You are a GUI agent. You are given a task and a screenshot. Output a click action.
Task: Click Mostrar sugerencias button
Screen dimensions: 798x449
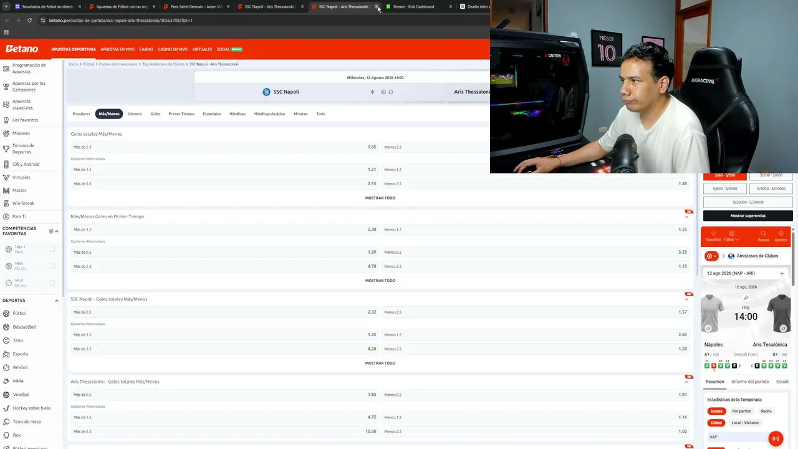click(x=748, y=216)
